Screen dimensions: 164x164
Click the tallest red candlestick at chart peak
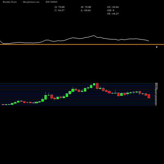97,86
